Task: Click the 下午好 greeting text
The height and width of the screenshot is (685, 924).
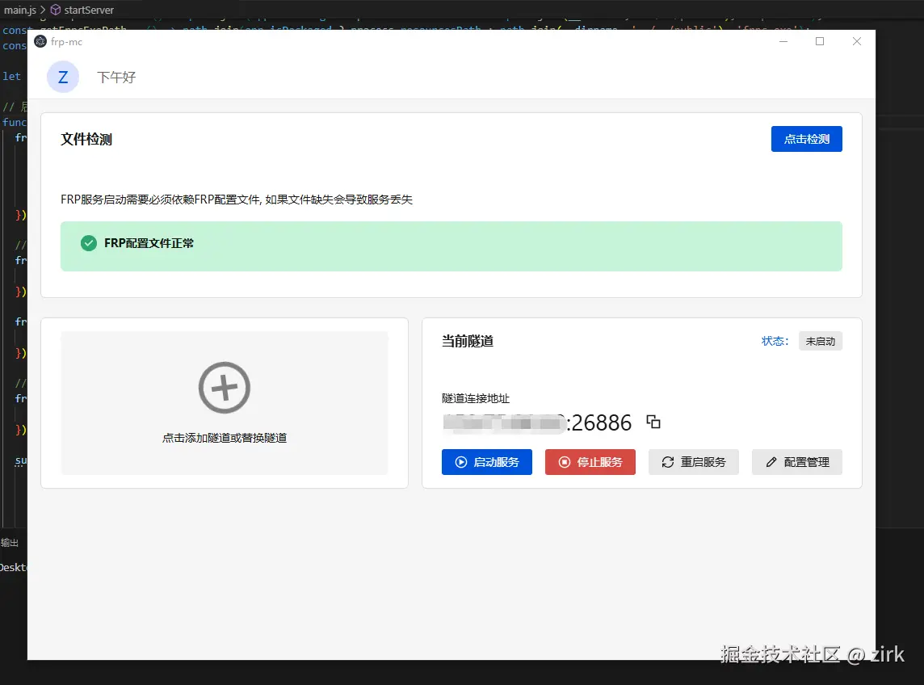Action: tap(116, 78)
